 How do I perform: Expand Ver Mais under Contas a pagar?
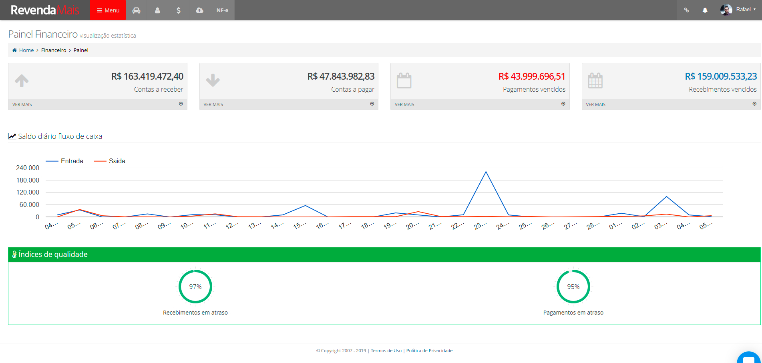pyautogui.click(x=288, y=104)
